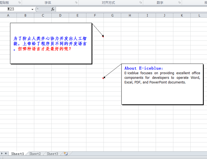Select column B header
The width and height of the screenshot is (207, 159).
pos(25,15)
